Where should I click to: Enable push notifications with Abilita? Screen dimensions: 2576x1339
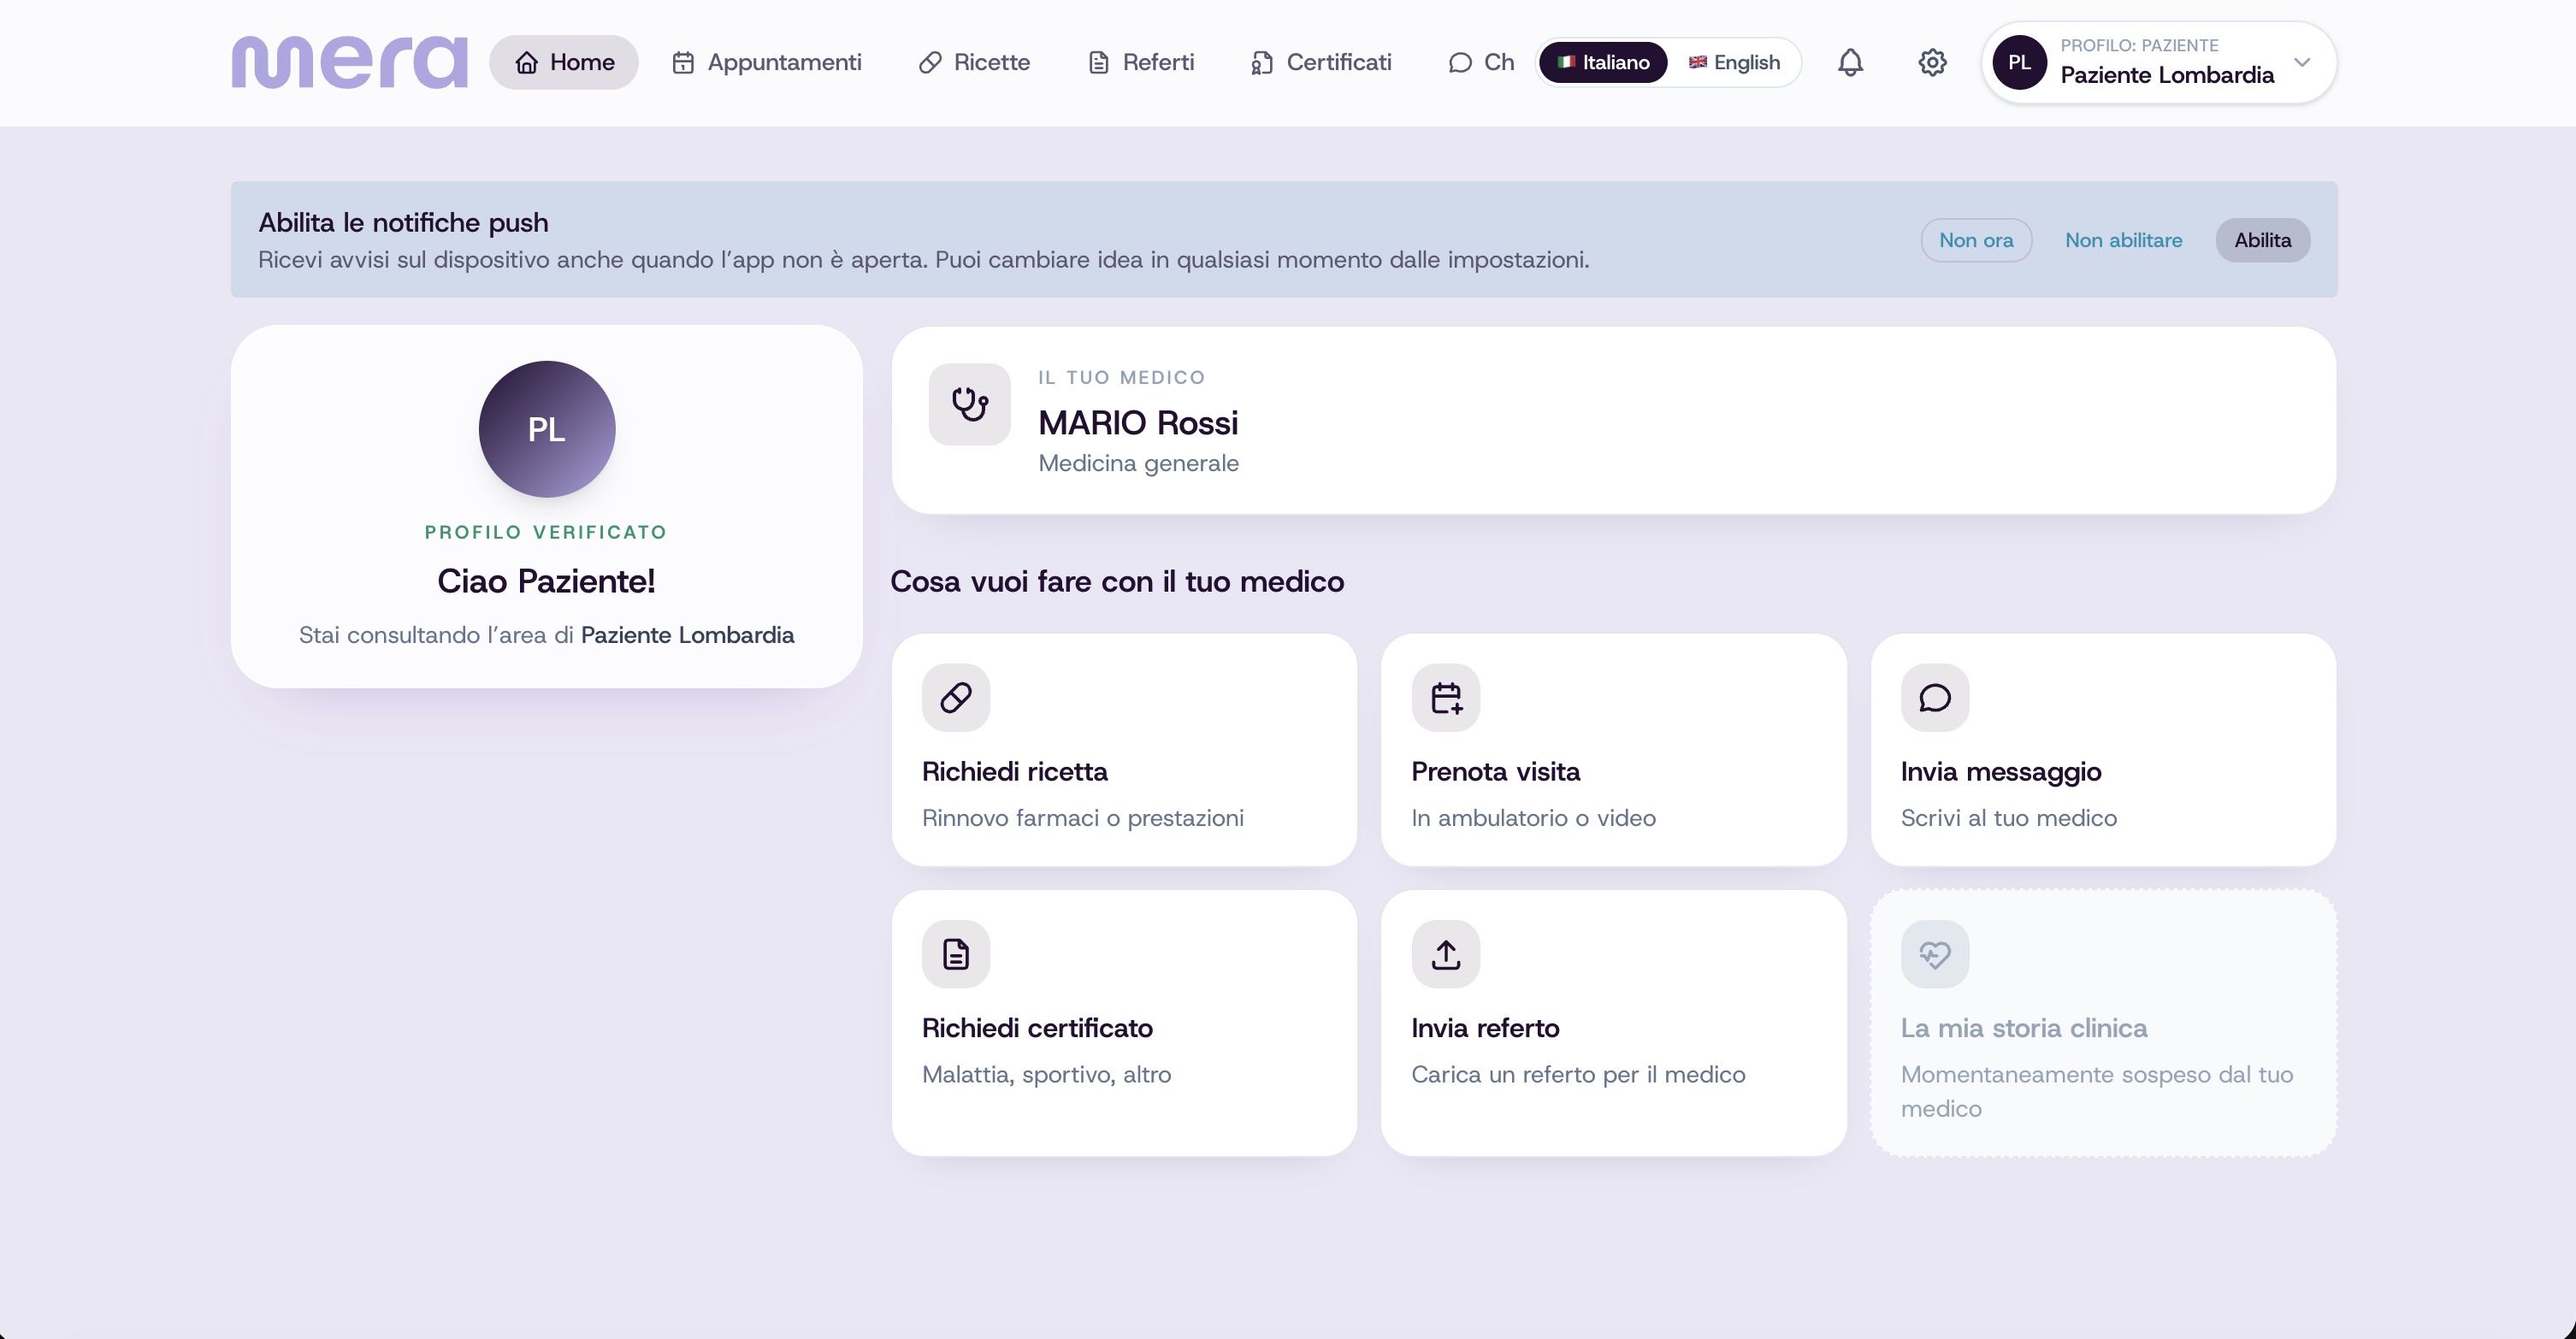pyautogui.click(x=2262, y=240)
